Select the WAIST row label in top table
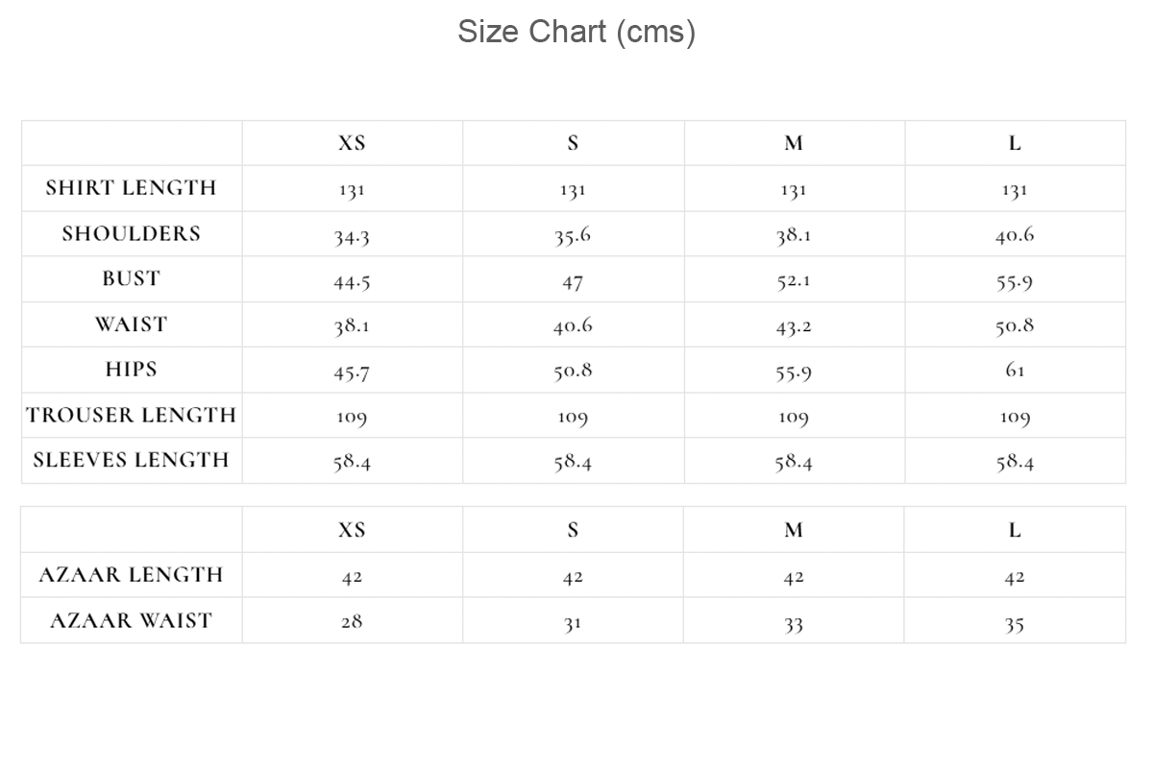Image resolution: width=1153 pixels, height=768 pixels. (132, 324)
